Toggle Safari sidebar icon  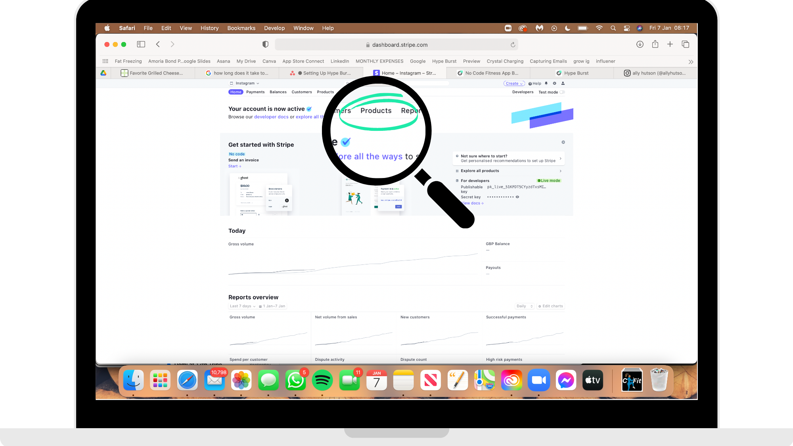(141, 44)
